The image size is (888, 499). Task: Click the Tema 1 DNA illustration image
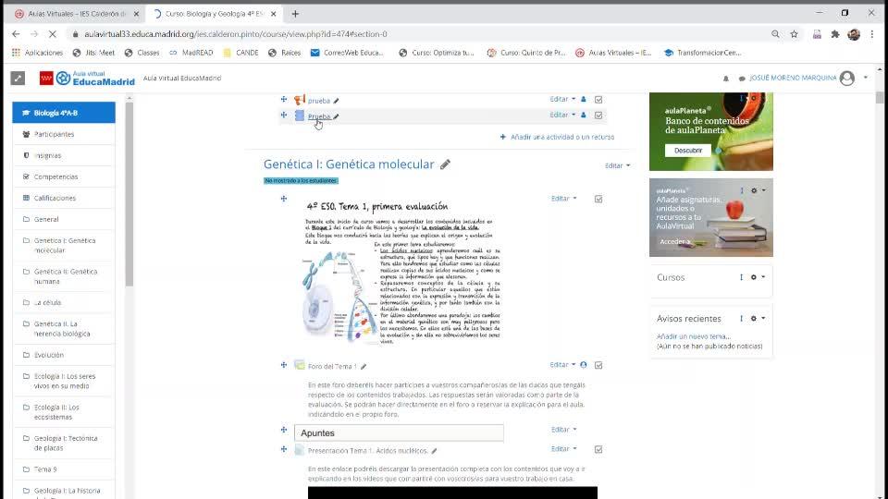click(x=339, y=297)
